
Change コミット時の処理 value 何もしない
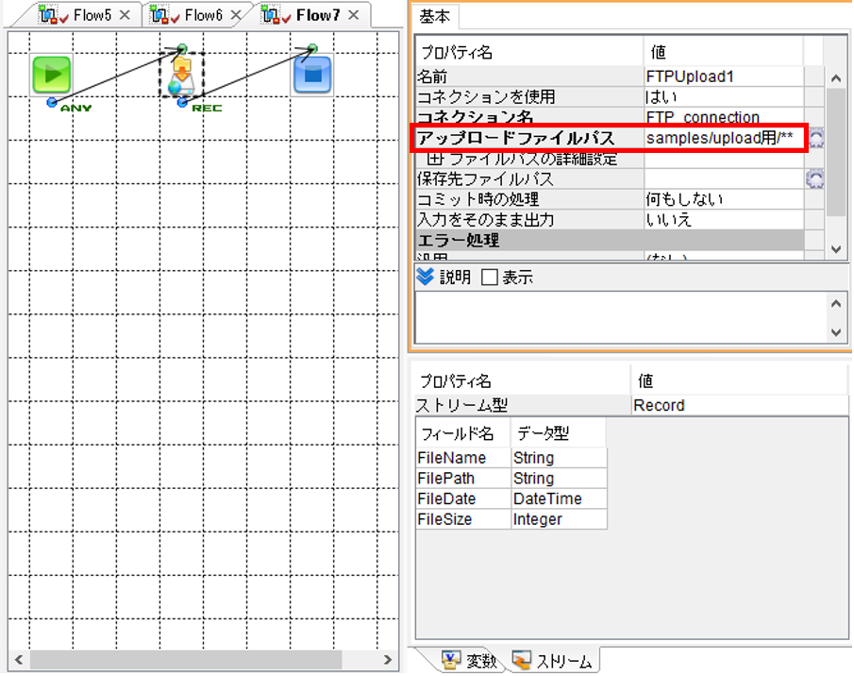coord(723,199)
